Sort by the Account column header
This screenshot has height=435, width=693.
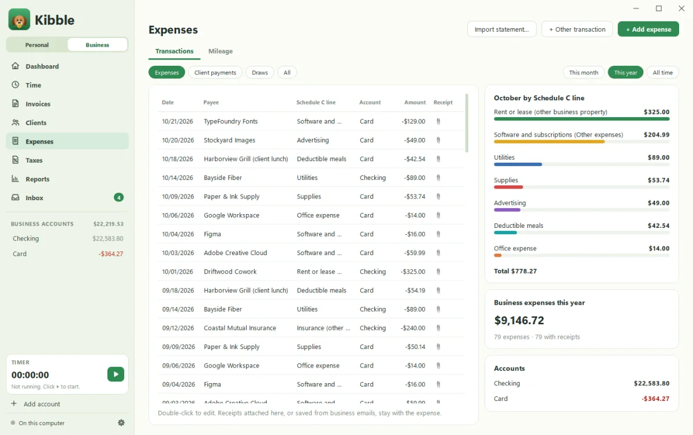point(370,102)
